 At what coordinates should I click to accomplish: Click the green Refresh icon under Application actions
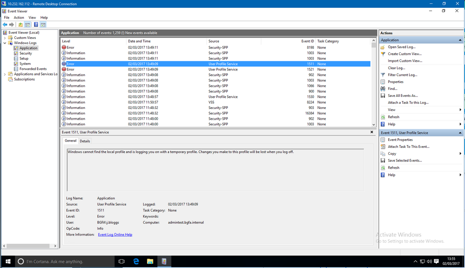click(x=383, y=117)
